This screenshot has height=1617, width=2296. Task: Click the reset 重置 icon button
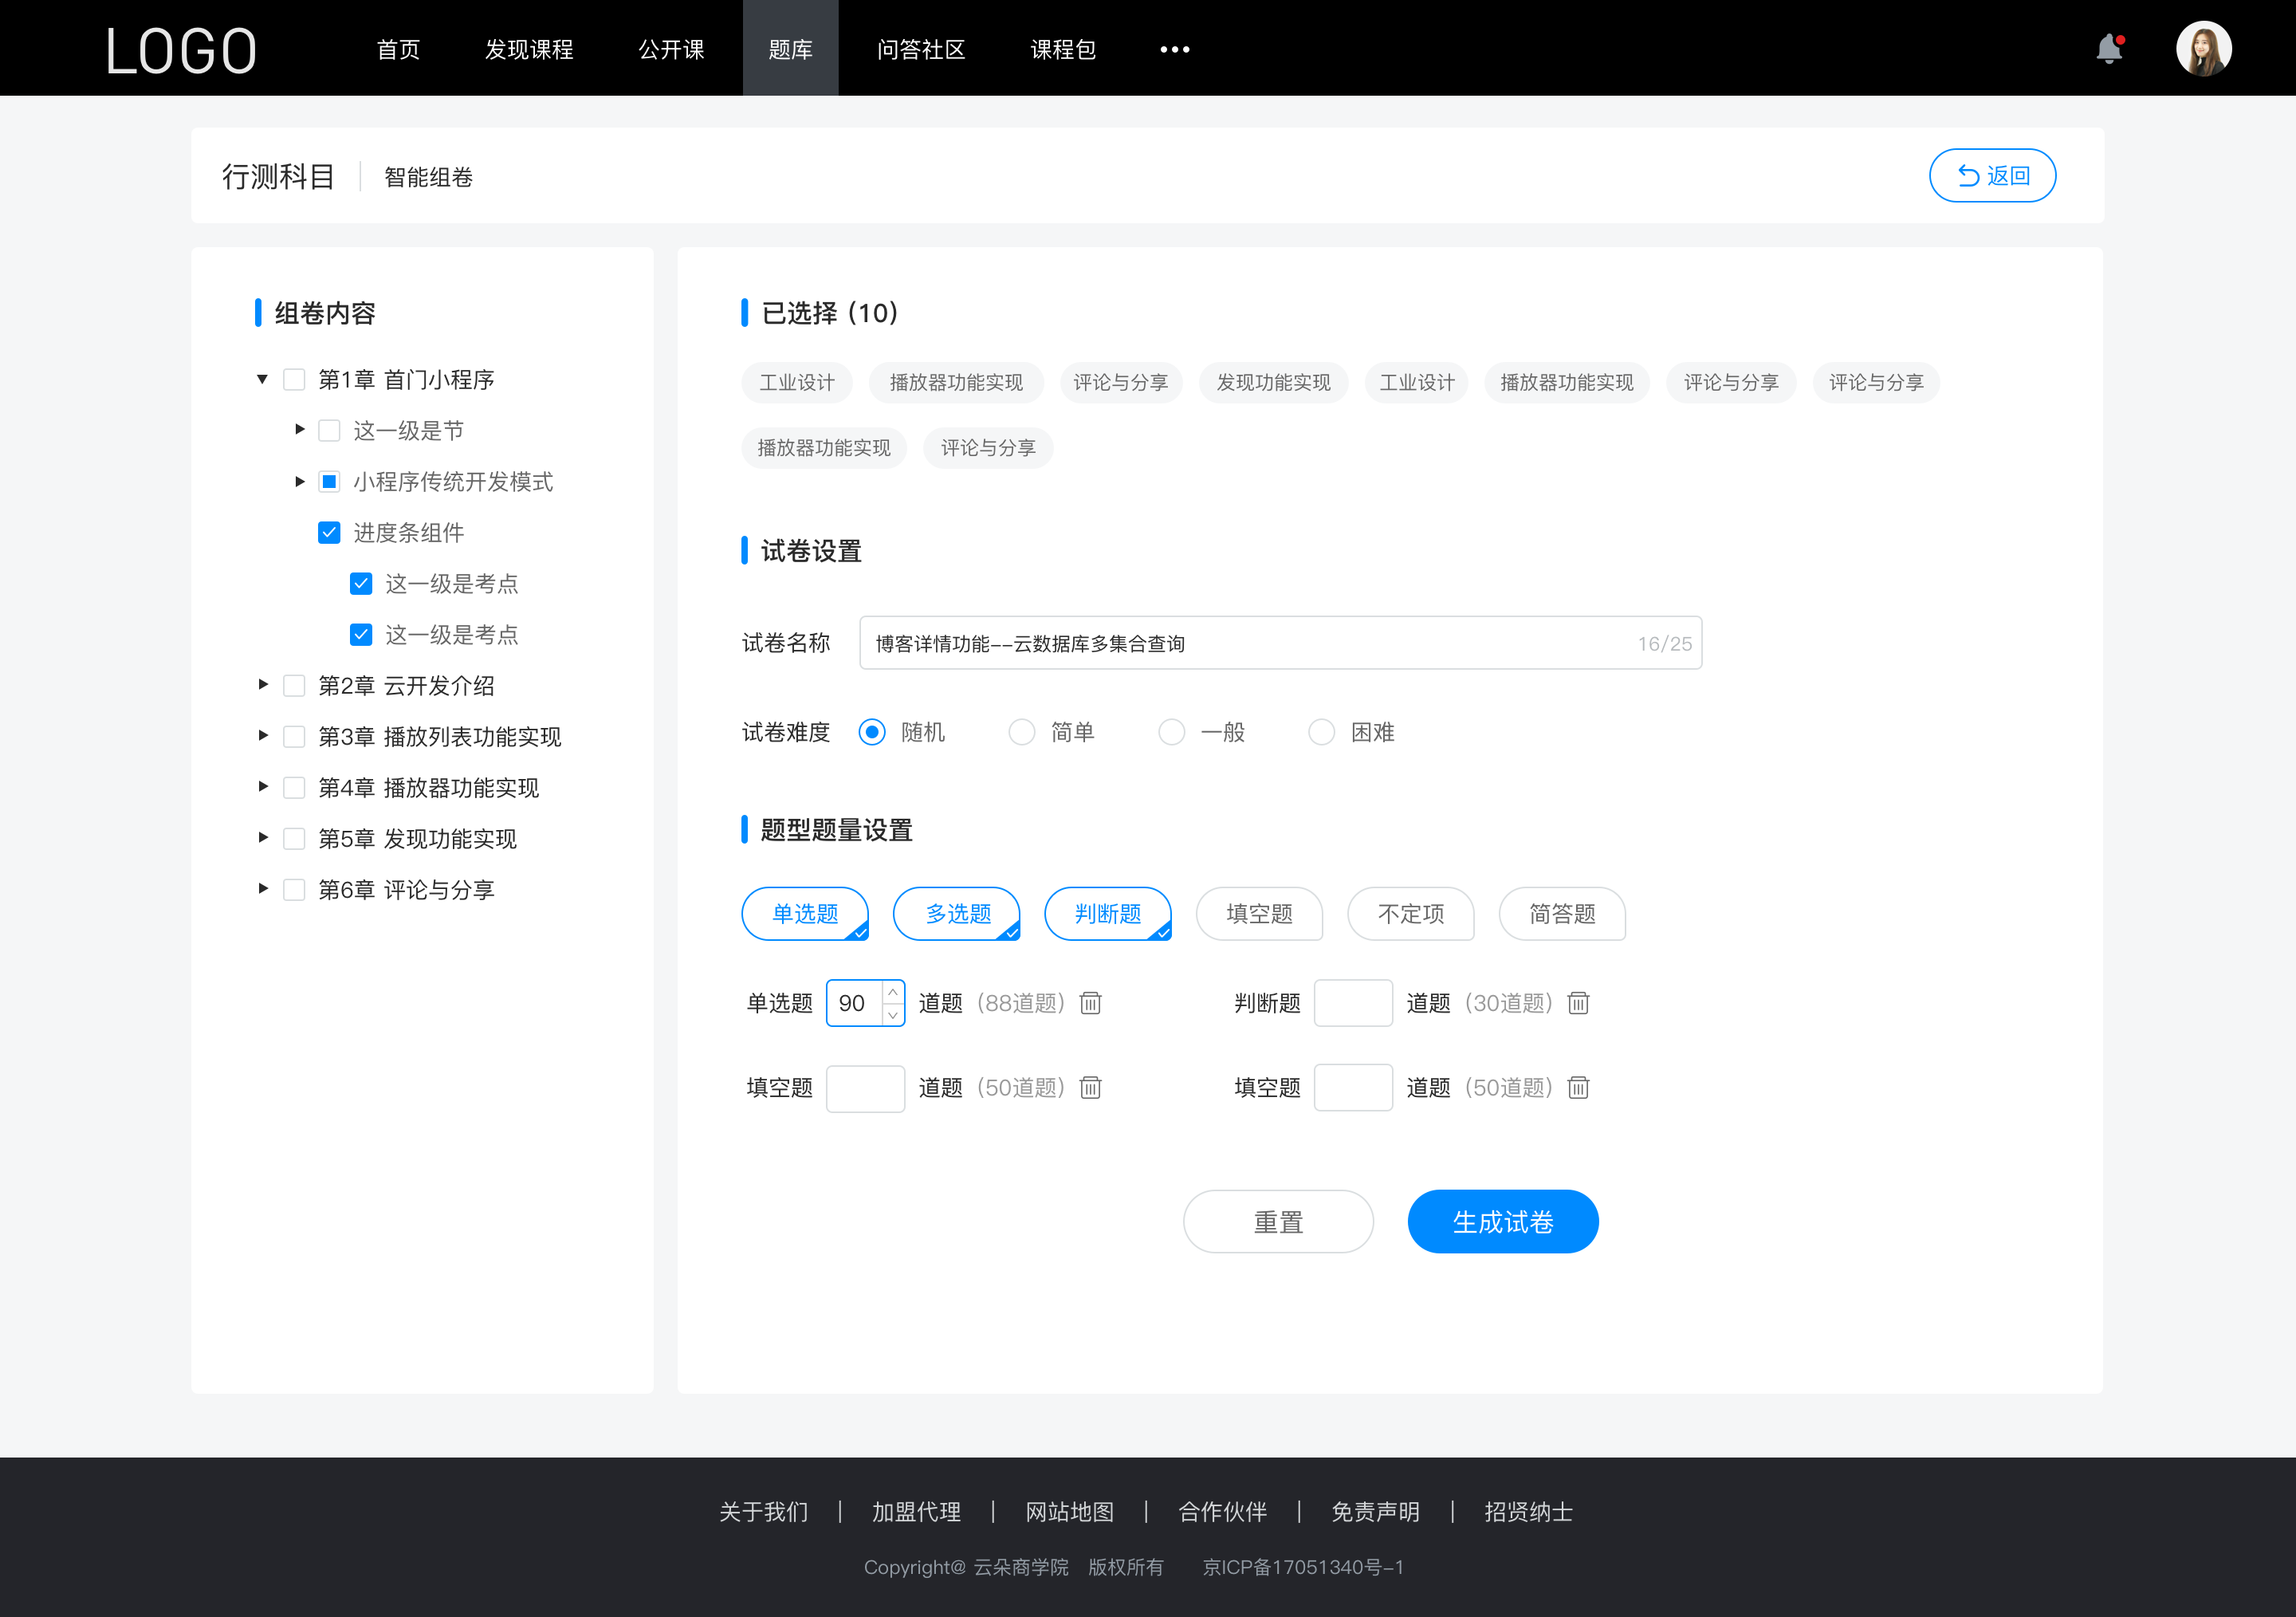1277,1222
